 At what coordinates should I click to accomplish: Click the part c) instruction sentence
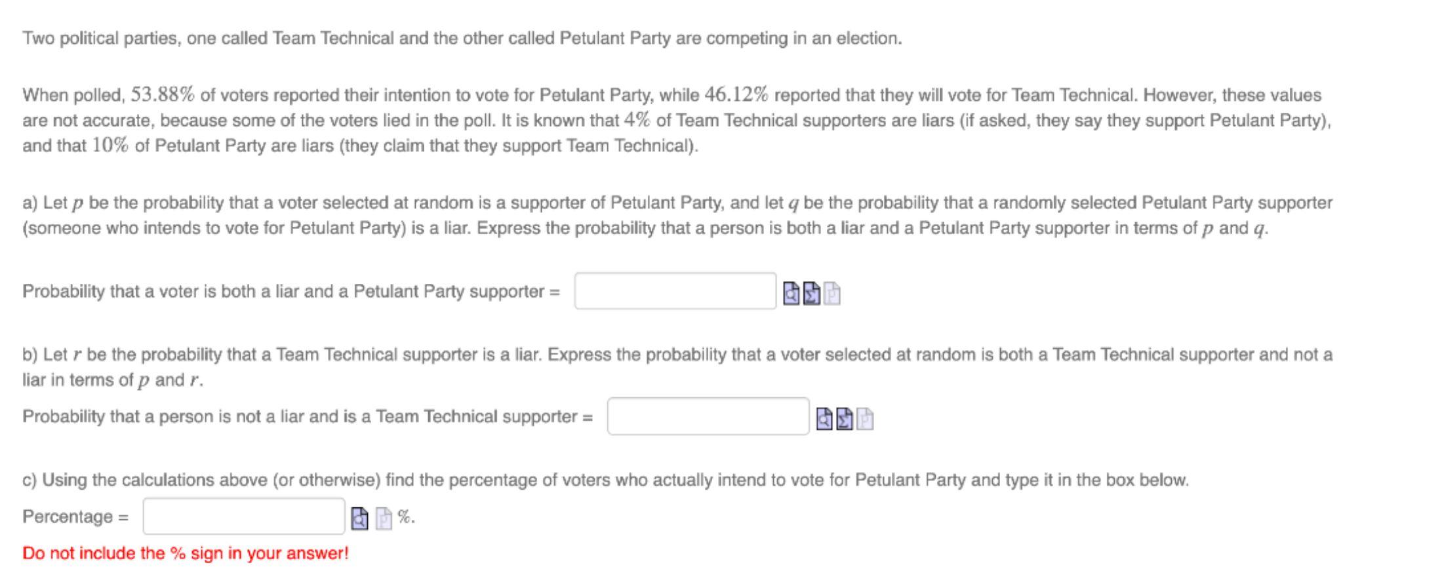(x=605, y=480)
